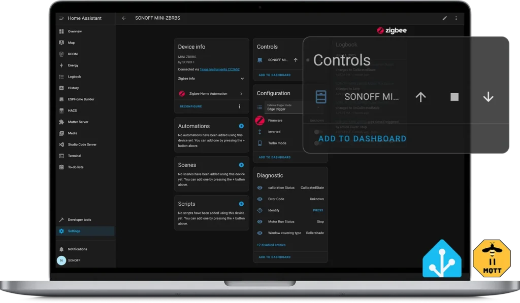Open the Overview dashboard
The image size is (520, 303).
click(85, 31)
